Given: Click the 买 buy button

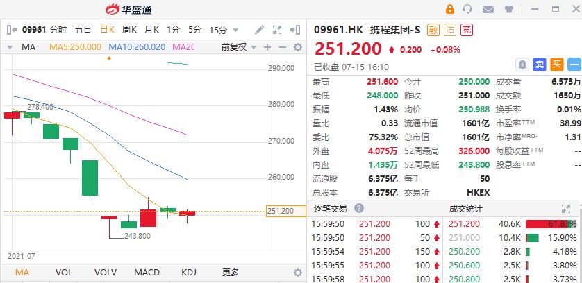Looking at the screenshot, I should click(556, 65).
